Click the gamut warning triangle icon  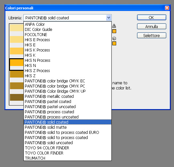114,26
